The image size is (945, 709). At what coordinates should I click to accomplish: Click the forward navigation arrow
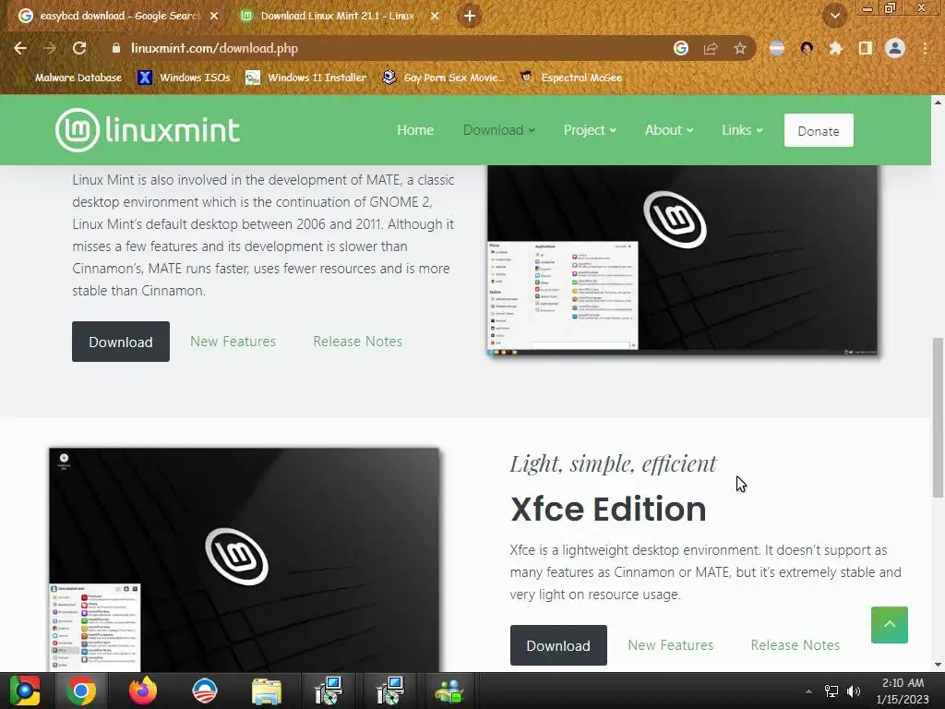point(50,48)
